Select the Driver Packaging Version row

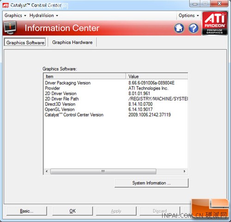point(116,83)
